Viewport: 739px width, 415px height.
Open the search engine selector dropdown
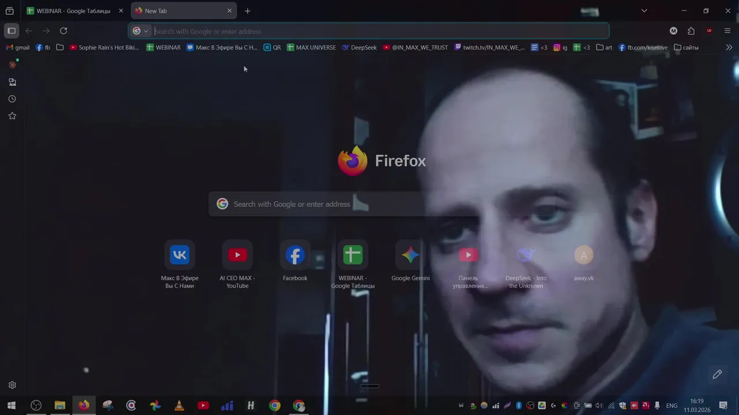tap(141, 31)
